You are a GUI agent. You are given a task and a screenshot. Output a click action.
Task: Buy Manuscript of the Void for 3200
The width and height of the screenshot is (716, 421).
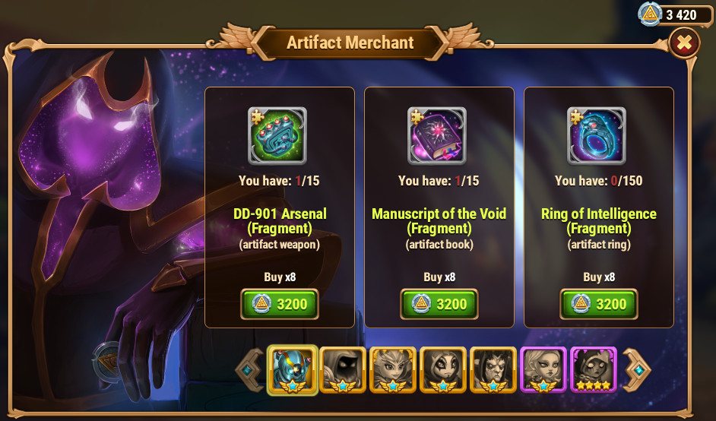pyautogui.click(x=439, y=304)
